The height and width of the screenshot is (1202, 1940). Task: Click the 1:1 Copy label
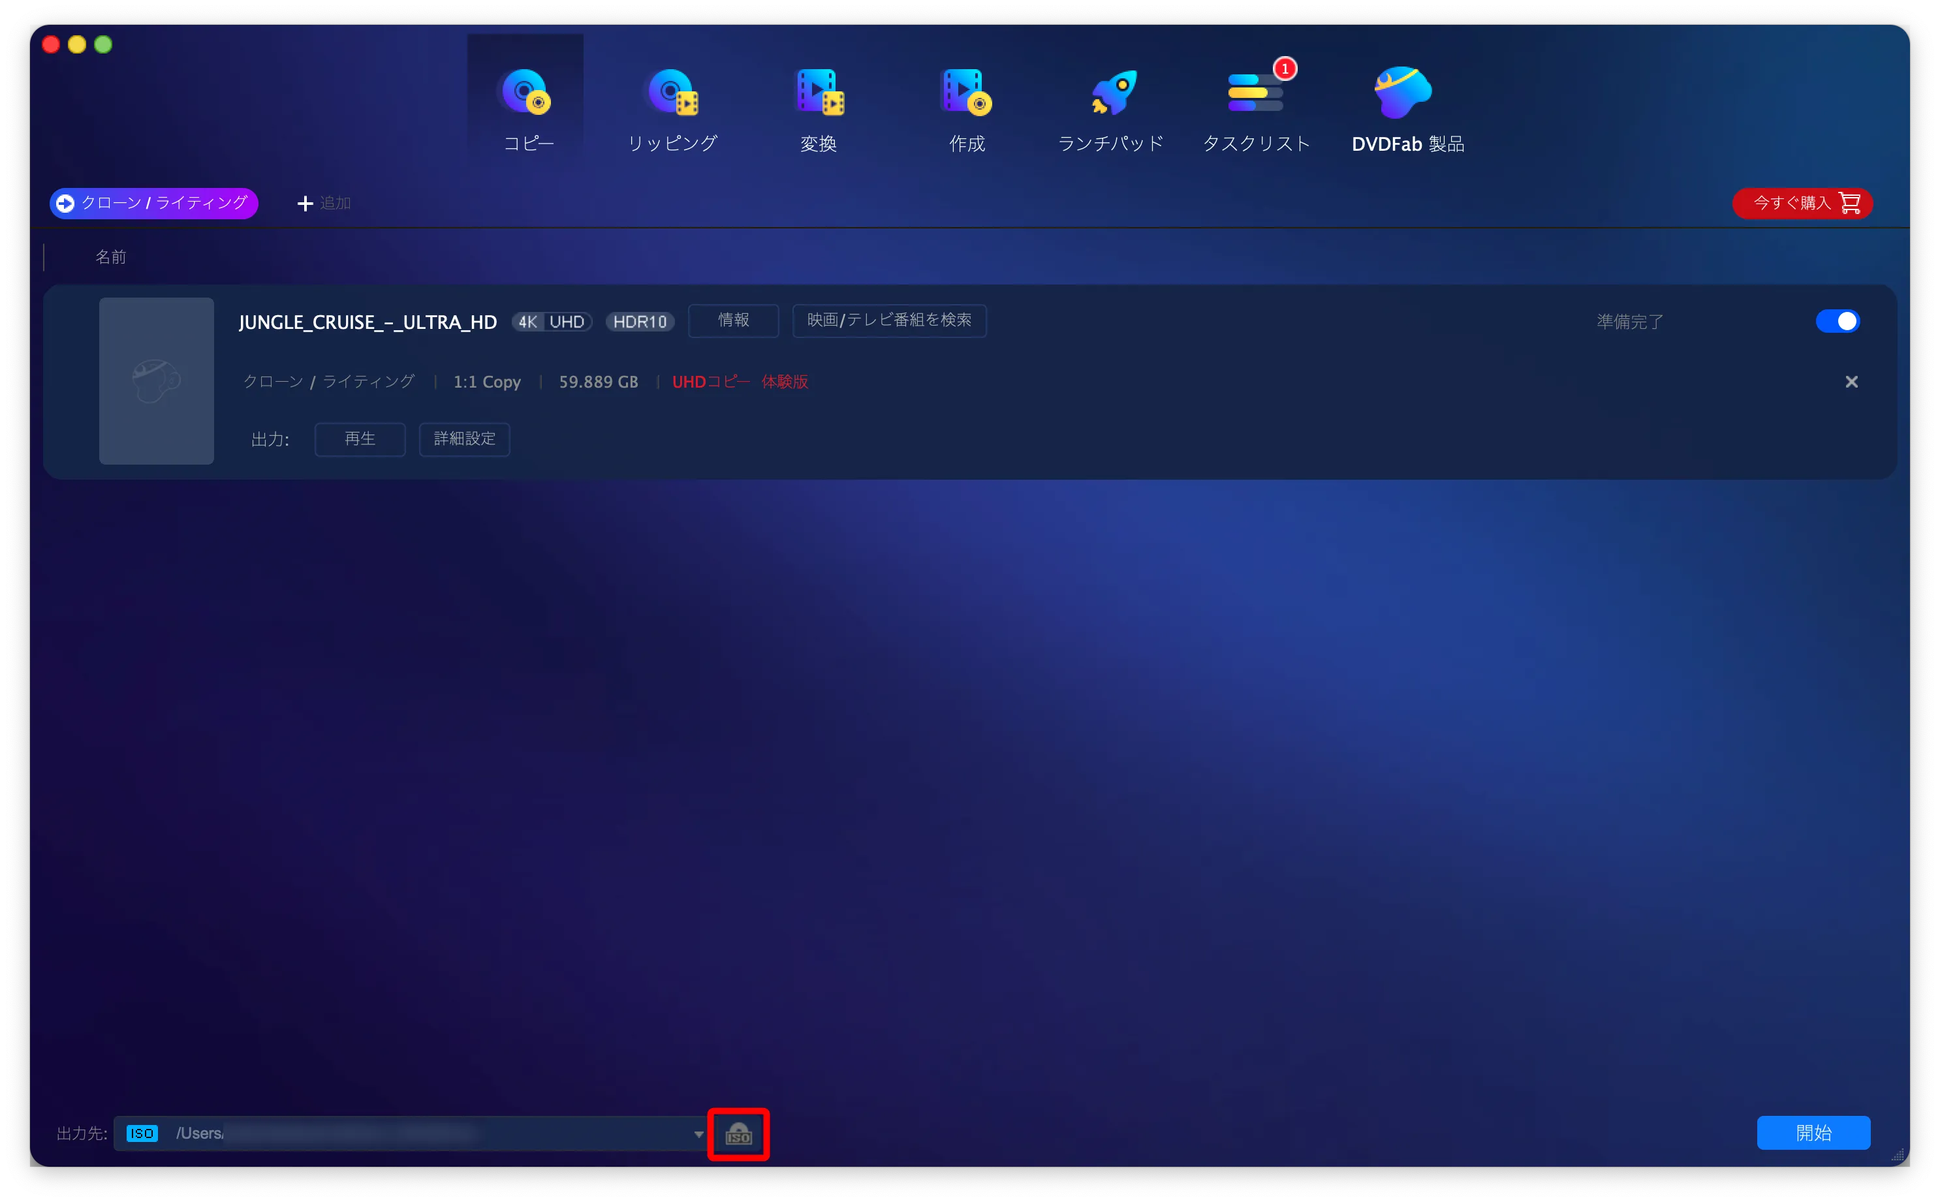pyautogui.click(x=486, y=382)
